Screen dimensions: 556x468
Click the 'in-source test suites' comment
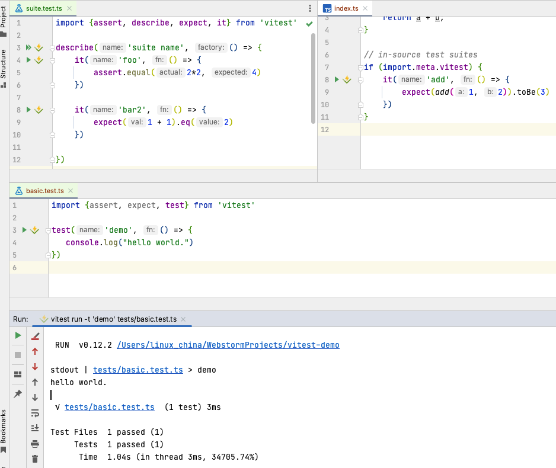tap(420, 55)
